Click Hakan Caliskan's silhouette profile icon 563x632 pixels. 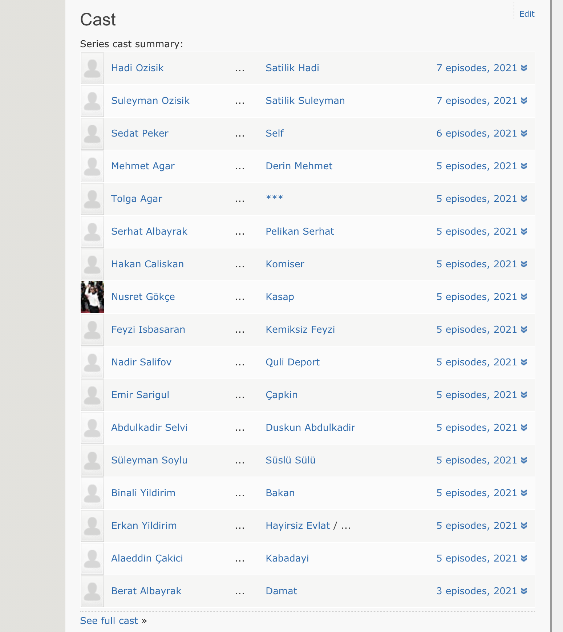pyautogui.click(x=92, y=264)
